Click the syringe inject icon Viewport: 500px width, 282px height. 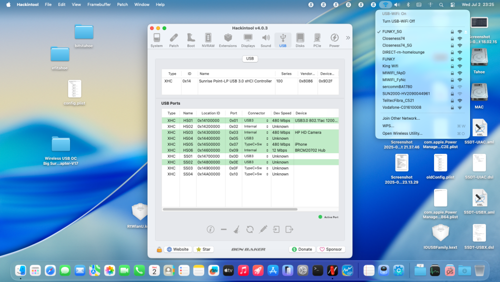(x=263, y=229)
